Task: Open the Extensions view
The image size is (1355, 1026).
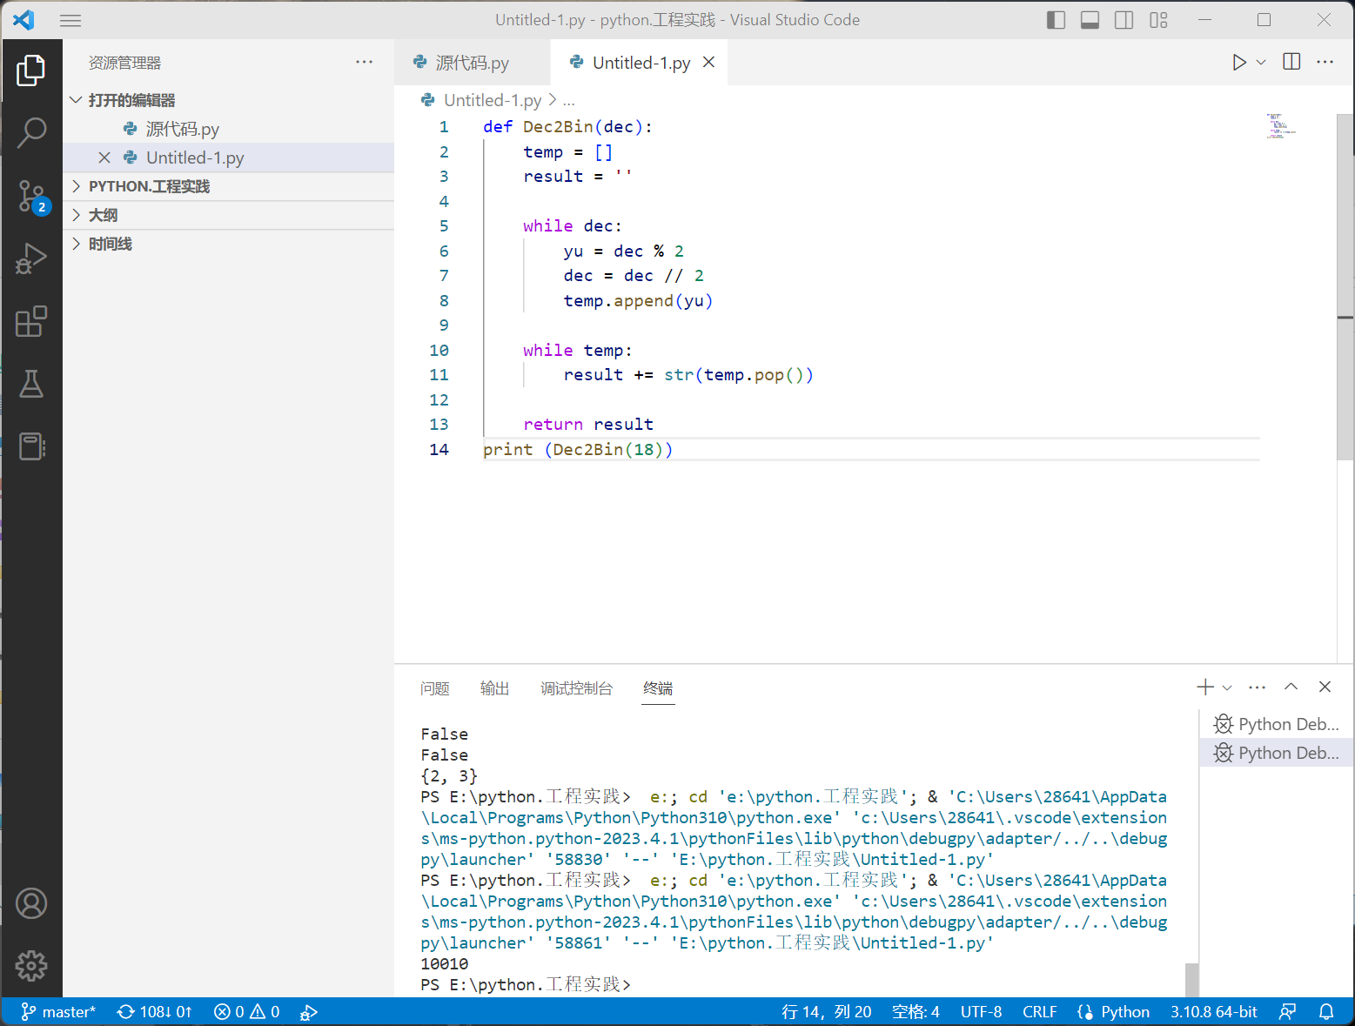Action: [x=31, y=321]
